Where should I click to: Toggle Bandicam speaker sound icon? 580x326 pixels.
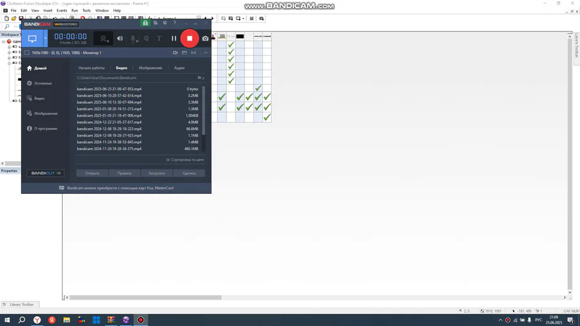point(120,39)
